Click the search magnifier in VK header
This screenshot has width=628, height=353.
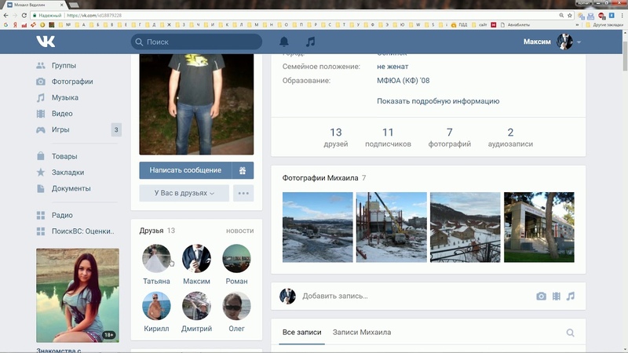pyautogui.click(x=139, y=42)
